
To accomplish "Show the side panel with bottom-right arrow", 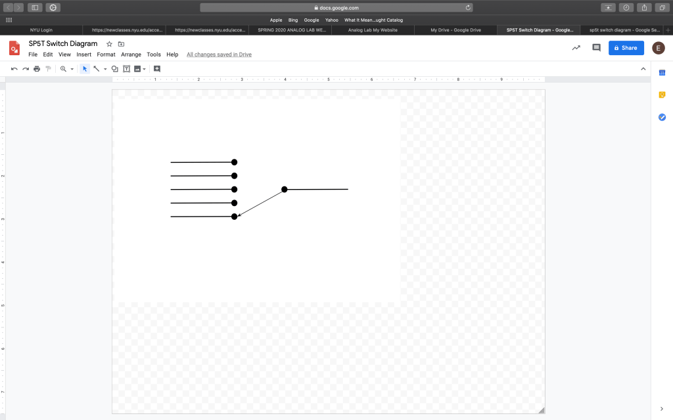I will point(662,409).
